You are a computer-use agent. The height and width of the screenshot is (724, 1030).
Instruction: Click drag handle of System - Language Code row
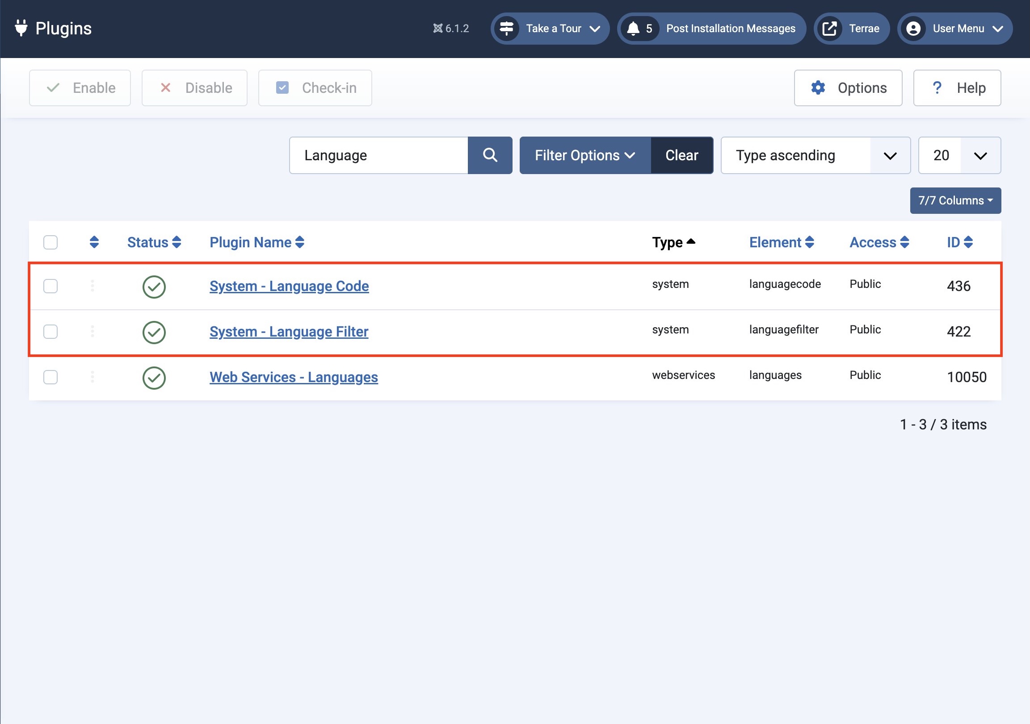[92, 286]
